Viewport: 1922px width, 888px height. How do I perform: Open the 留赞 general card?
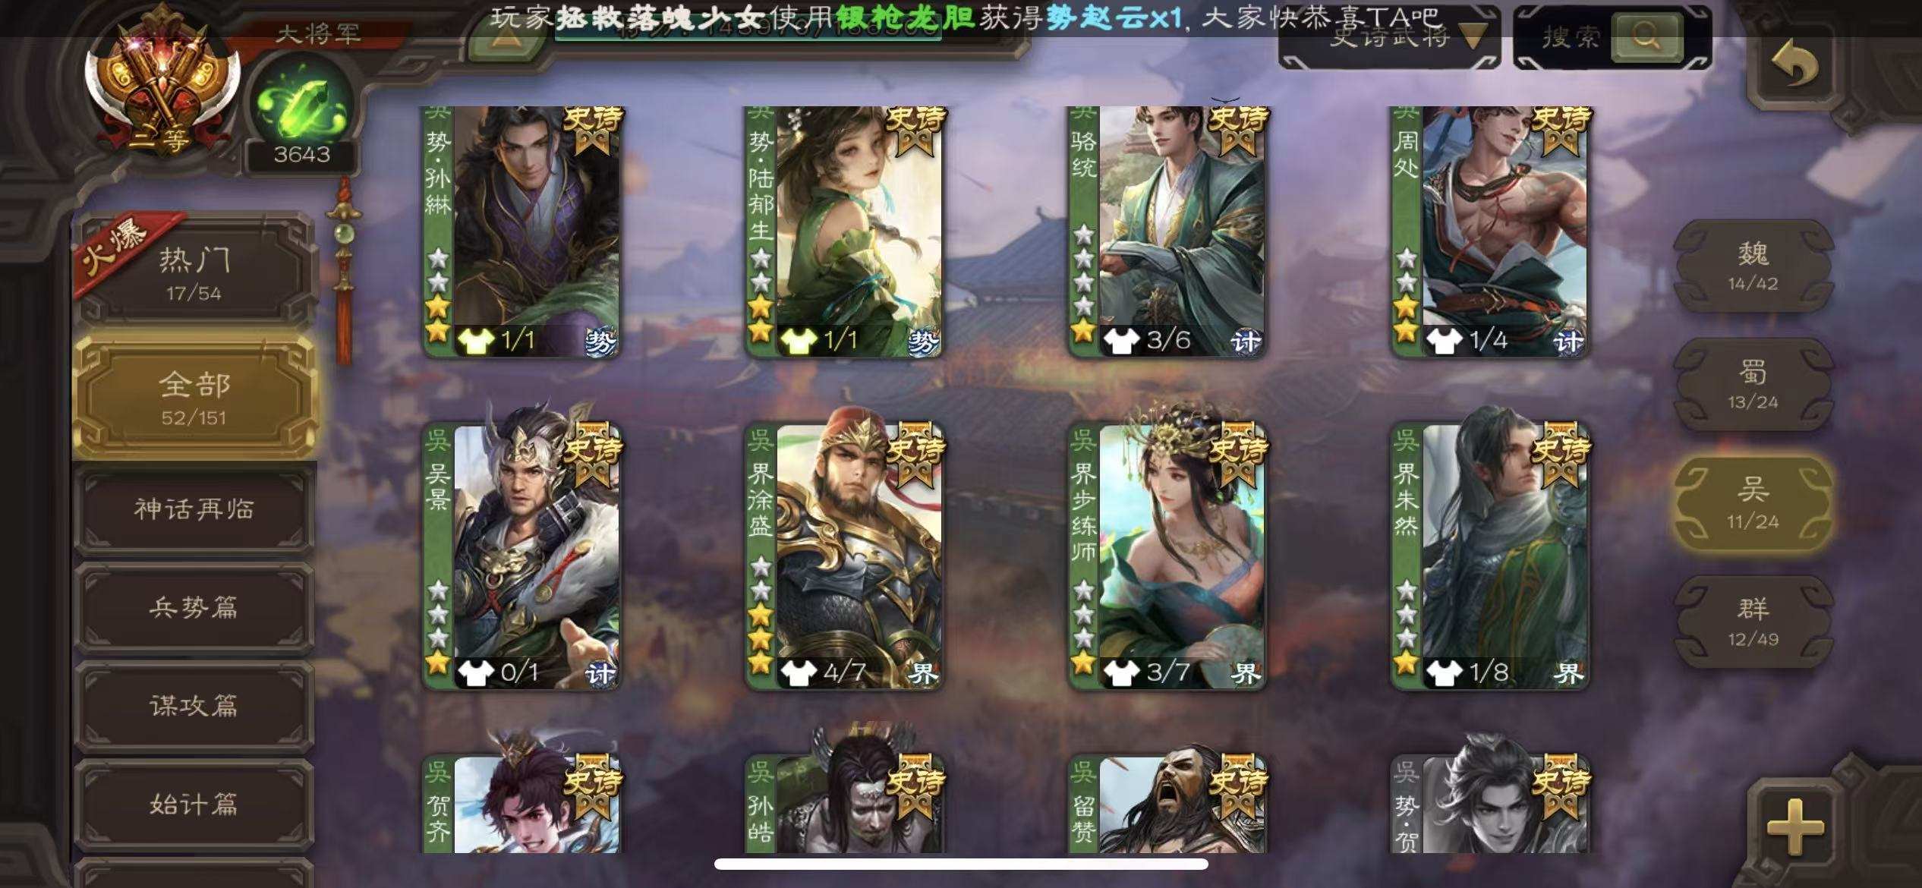pos(1167,804)
